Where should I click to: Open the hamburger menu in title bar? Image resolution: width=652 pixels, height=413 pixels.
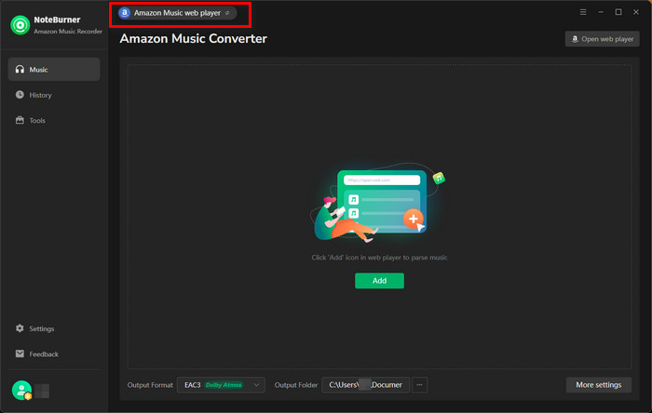pos(583,12)
